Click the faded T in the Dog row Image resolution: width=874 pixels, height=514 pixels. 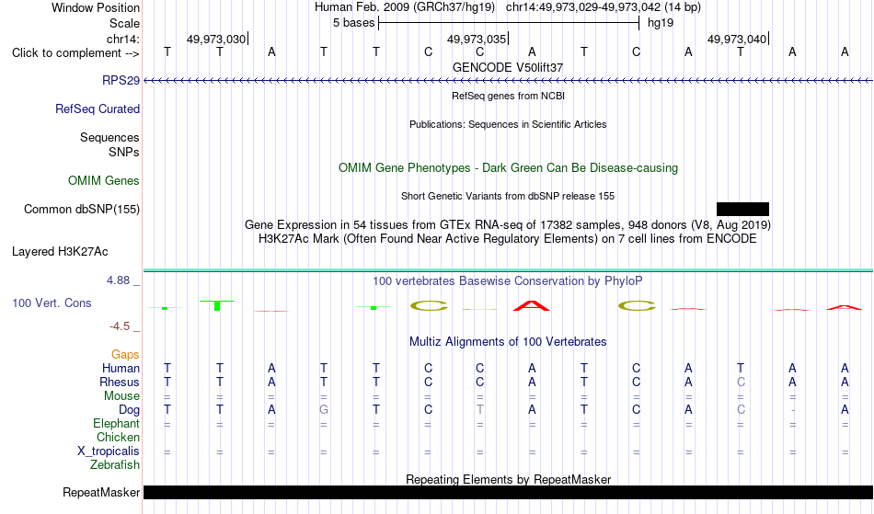[480, 410]
